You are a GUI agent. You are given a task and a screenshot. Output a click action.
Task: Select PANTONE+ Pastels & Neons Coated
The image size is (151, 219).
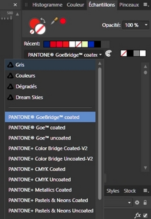[x=50, y=200]
